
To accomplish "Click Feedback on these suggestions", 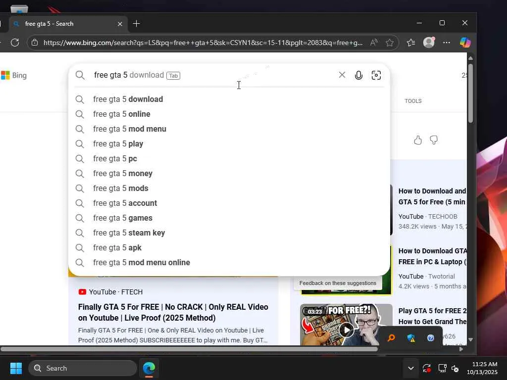I will (x=338, y=283).
